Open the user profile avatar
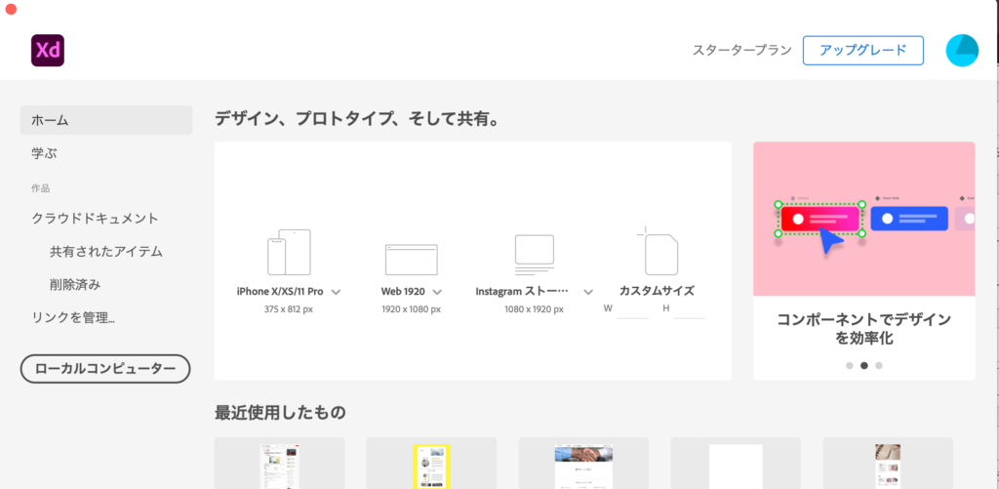This screenshot has height=489, width=999. click(x=962, y=51)
